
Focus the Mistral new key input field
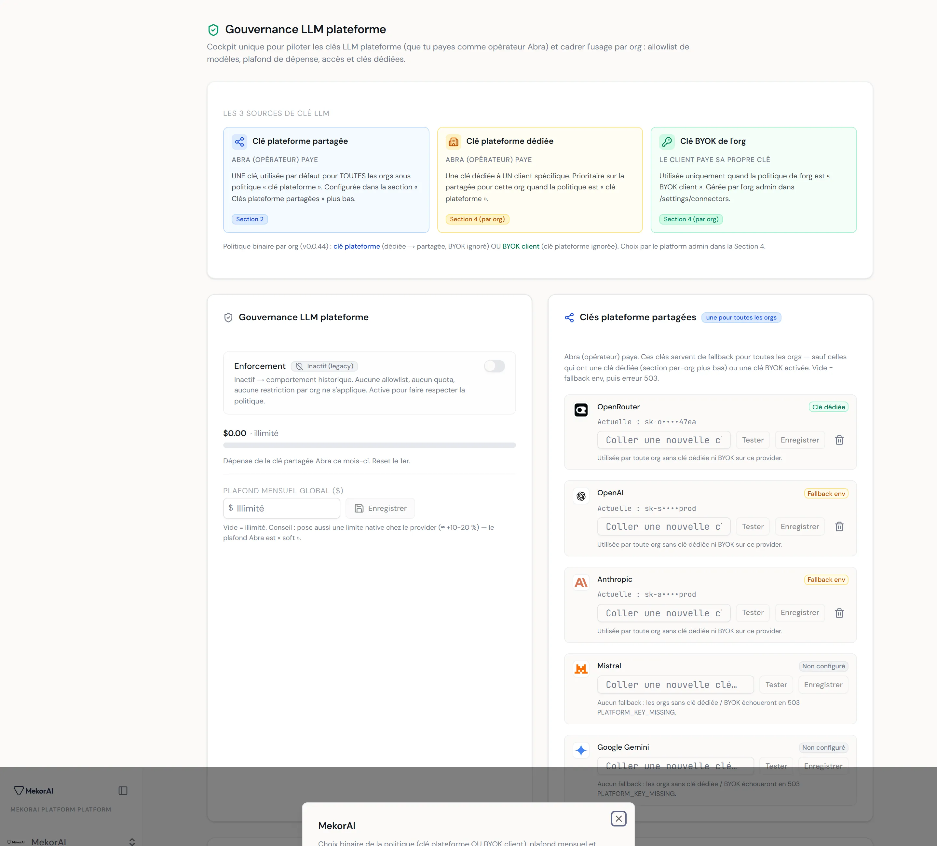click(675, 685)
